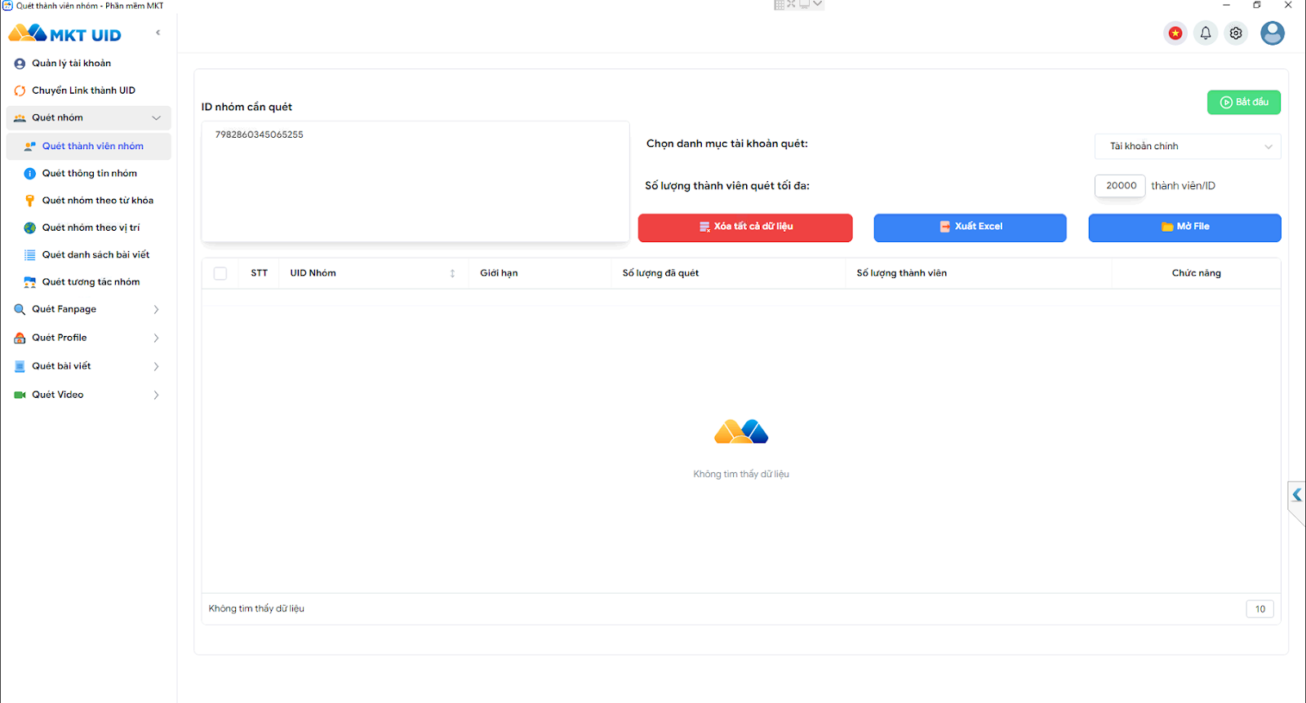The image size is (1306, 703).
Task: Click Xóa tất cả dữ liệu button
Action: click(x=745, y=228)
